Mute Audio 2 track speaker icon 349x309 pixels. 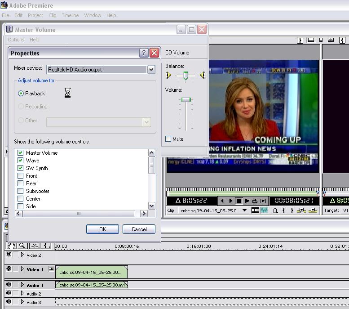coord(9,293)
